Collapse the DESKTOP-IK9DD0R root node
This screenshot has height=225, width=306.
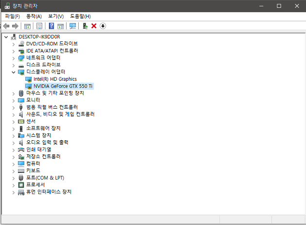pos(6,37)
